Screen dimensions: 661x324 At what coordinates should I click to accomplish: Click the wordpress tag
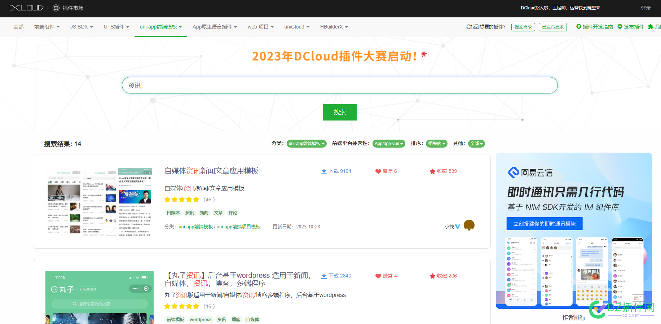click(200, 320)
